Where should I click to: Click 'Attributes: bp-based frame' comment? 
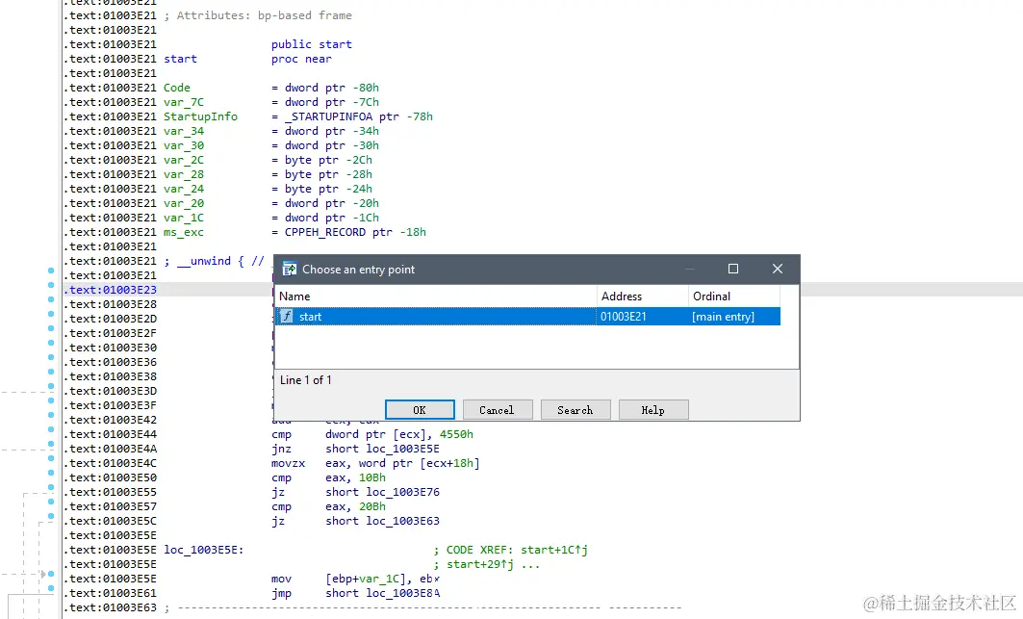265,15
